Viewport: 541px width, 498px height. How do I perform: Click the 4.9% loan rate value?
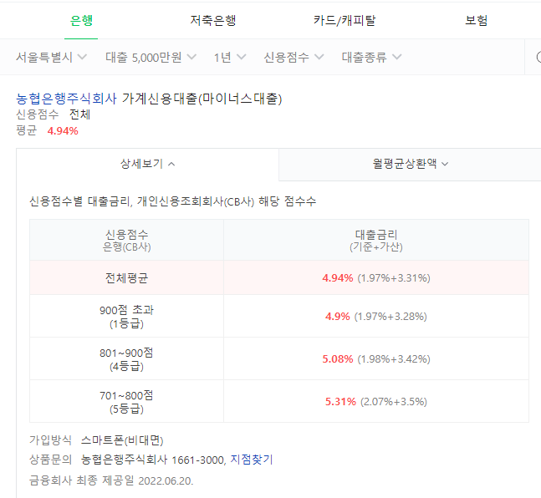pos(338,316)
